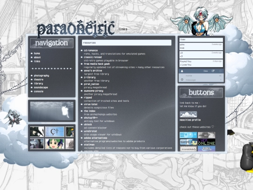Open the console section
Image resolution: width=253 pixels, height=190 pixels.
tap(38, 91)
